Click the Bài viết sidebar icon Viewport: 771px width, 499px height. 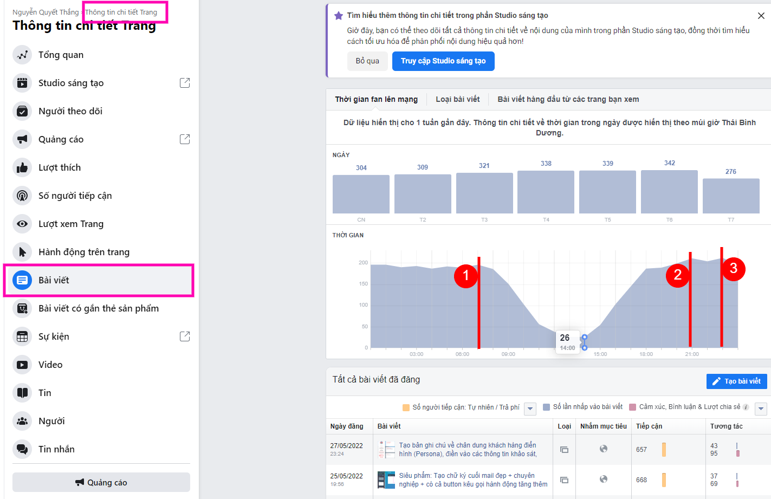pos(22,280)
